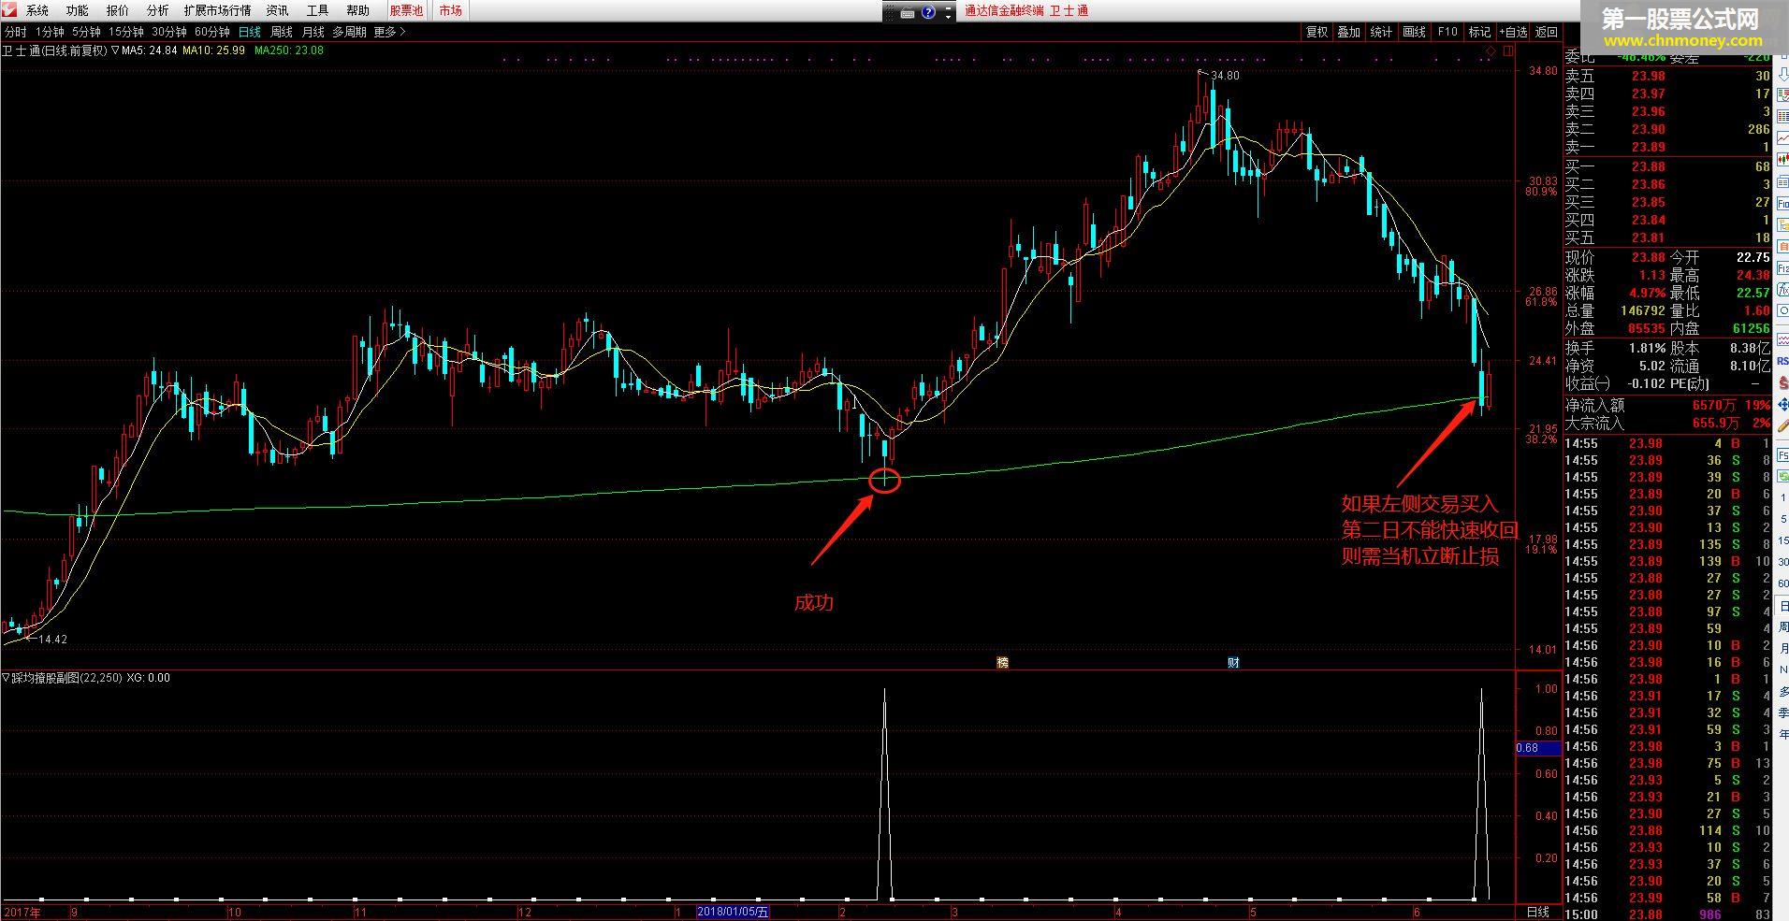Image resolution: width=1789 pixels, height=921 pixels.
Task: Click the 34.80 high price label on chart
Action: coord(1225,75)
